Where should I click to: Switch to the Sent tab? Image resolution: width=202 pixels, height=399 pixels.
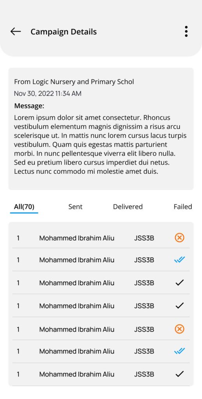click(x=75, y=207)
